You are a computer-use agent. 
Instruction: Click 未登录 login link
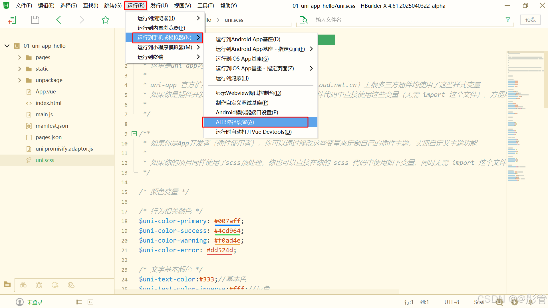click(x=35, y=302)
